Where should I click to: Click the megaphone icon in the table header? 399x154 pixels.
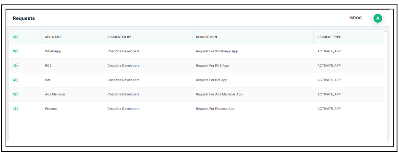[x=15, y=37]
